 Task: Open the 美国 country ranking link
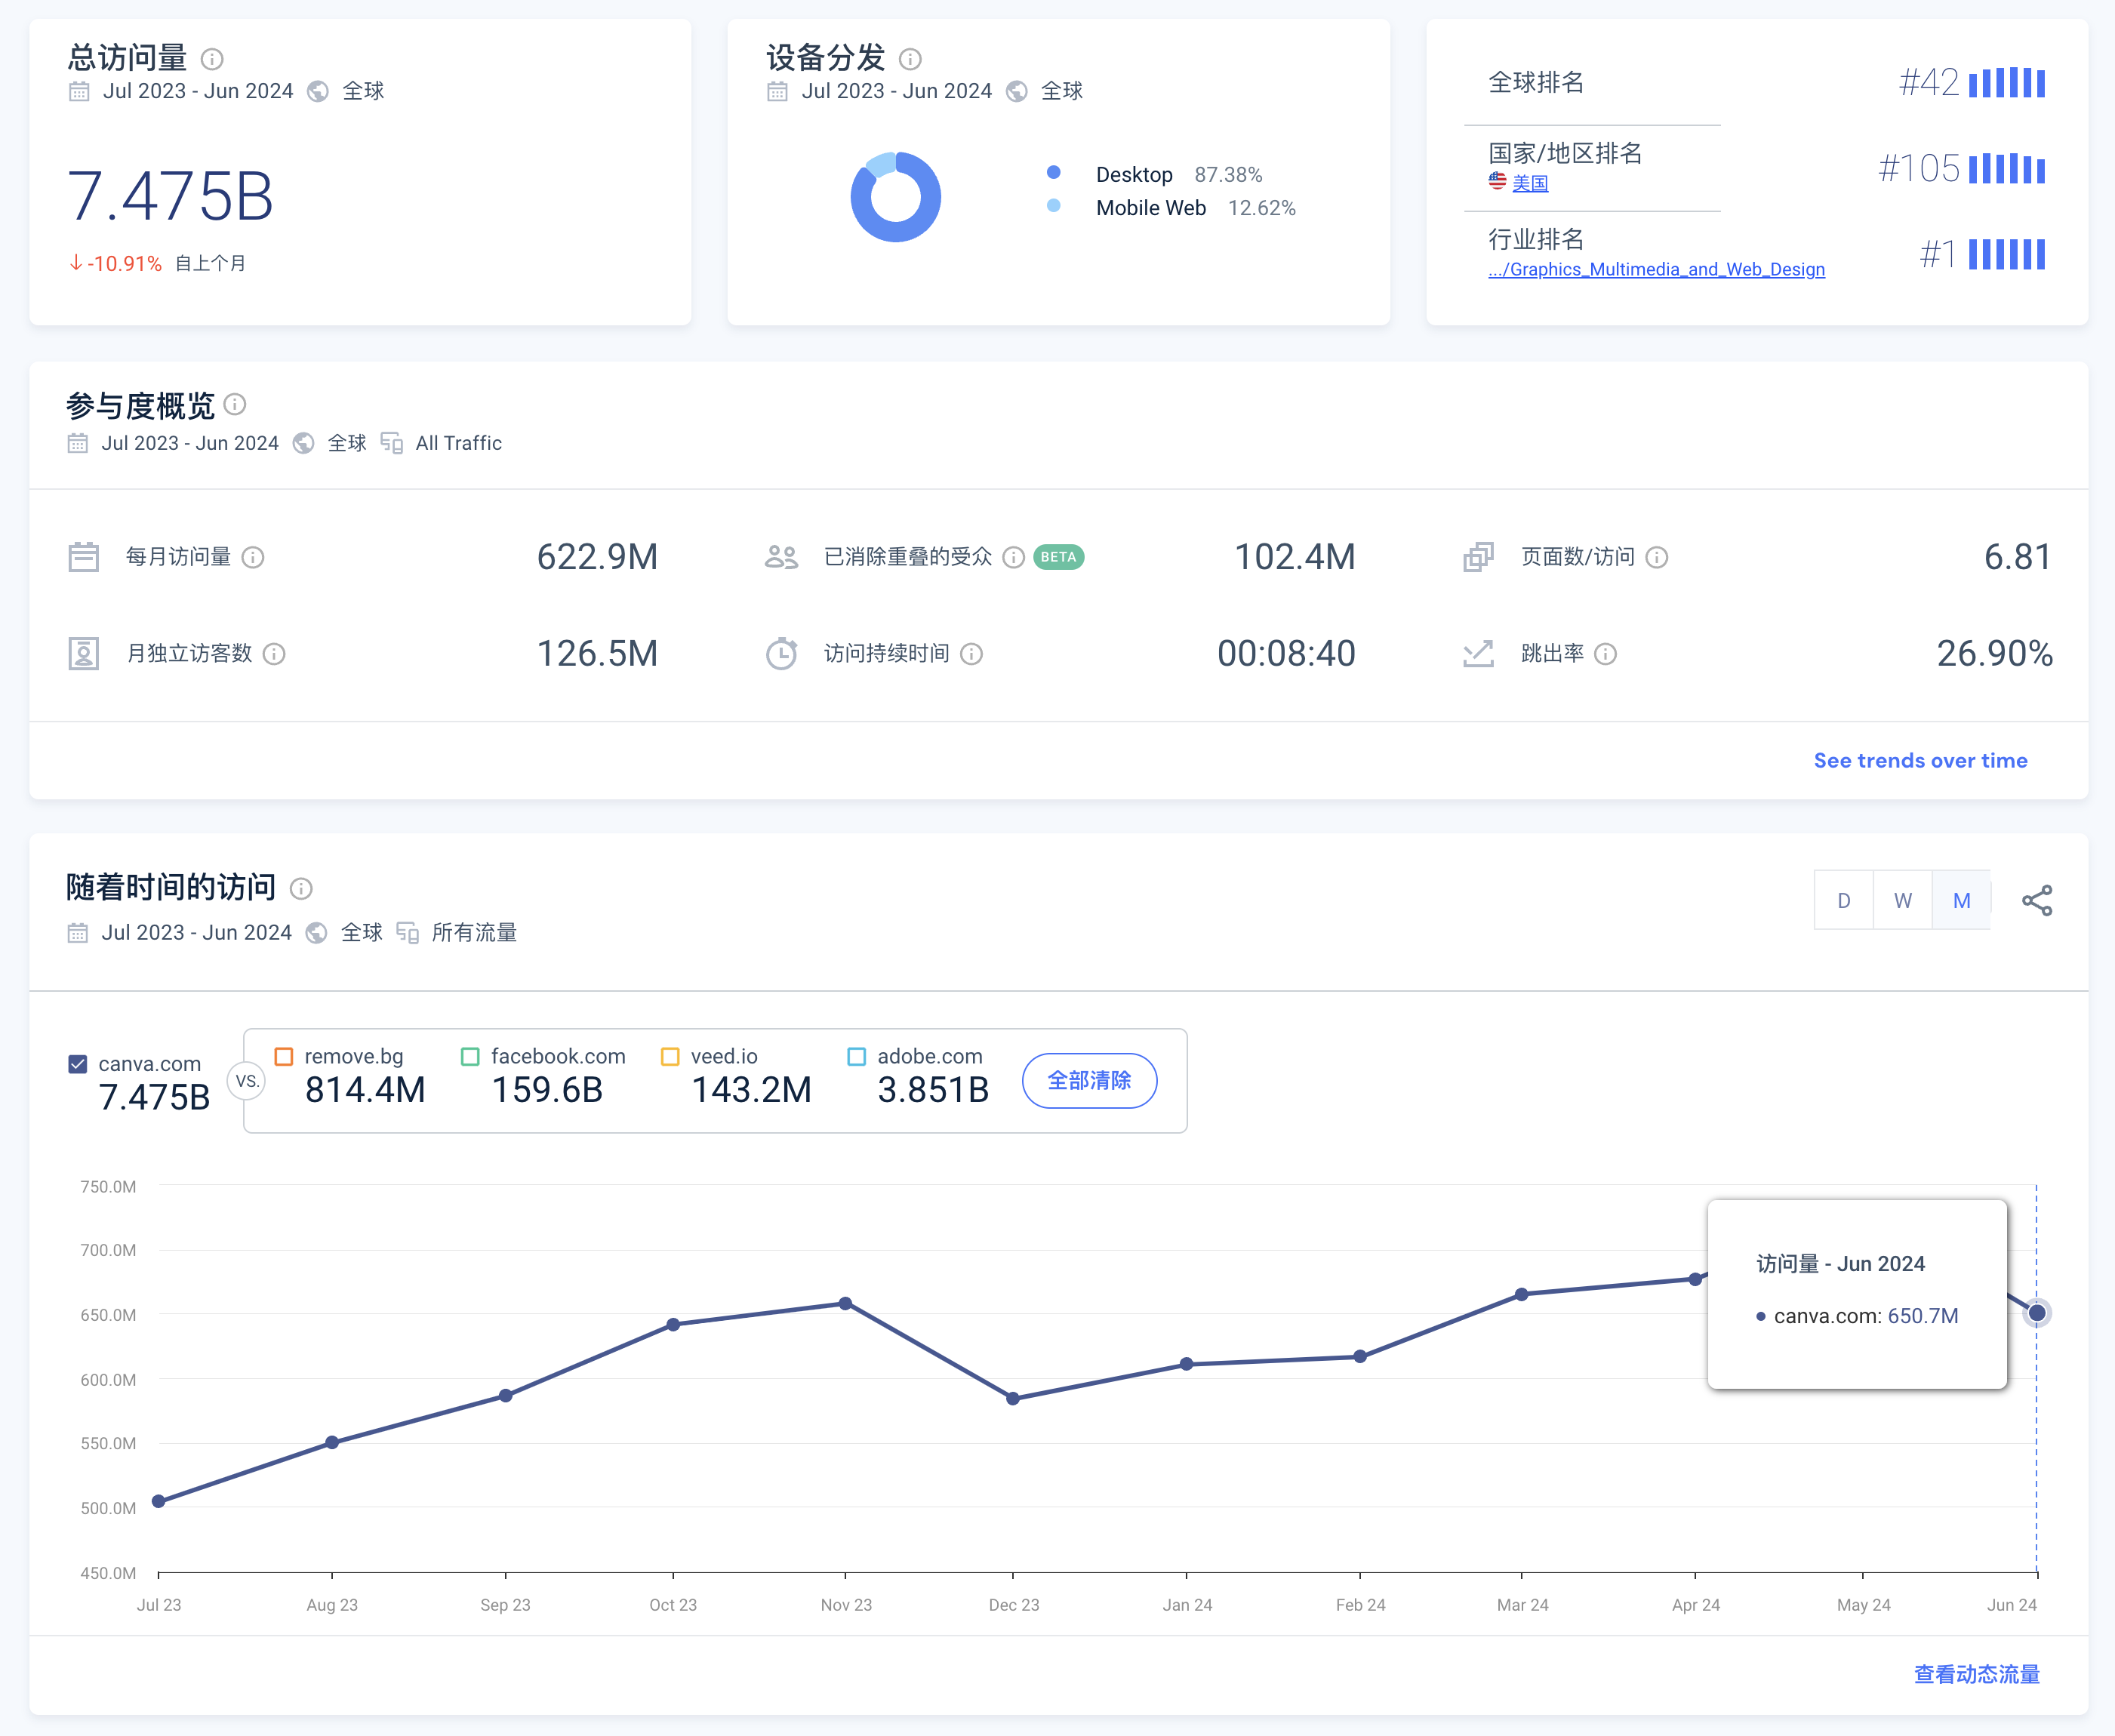tap(1530, 183)
